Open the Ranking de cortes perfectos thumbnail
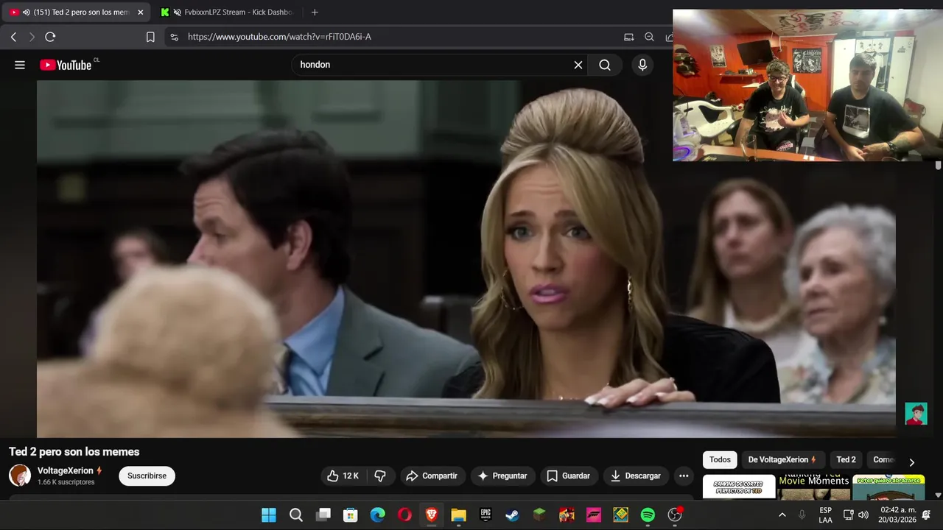This screenshot has width=943, height=530. click(739, 487)
